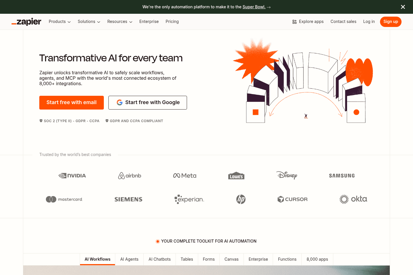Screen dimensions: 413x275
Task: Expand the Products dropdown
Action: click(59, 22)
